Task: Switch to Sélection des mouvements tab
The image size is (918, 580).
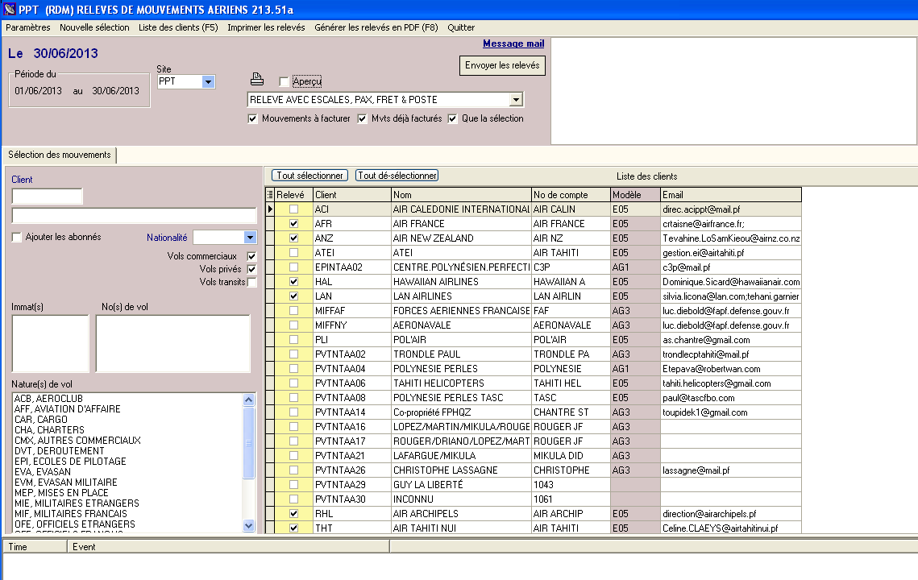Action: tap(60, 155)
